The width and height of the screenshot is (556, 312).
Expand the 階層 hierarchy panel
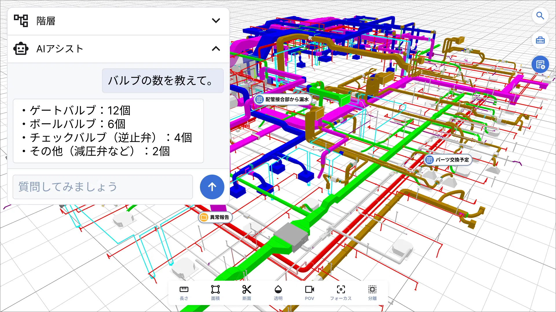(216, 21)
